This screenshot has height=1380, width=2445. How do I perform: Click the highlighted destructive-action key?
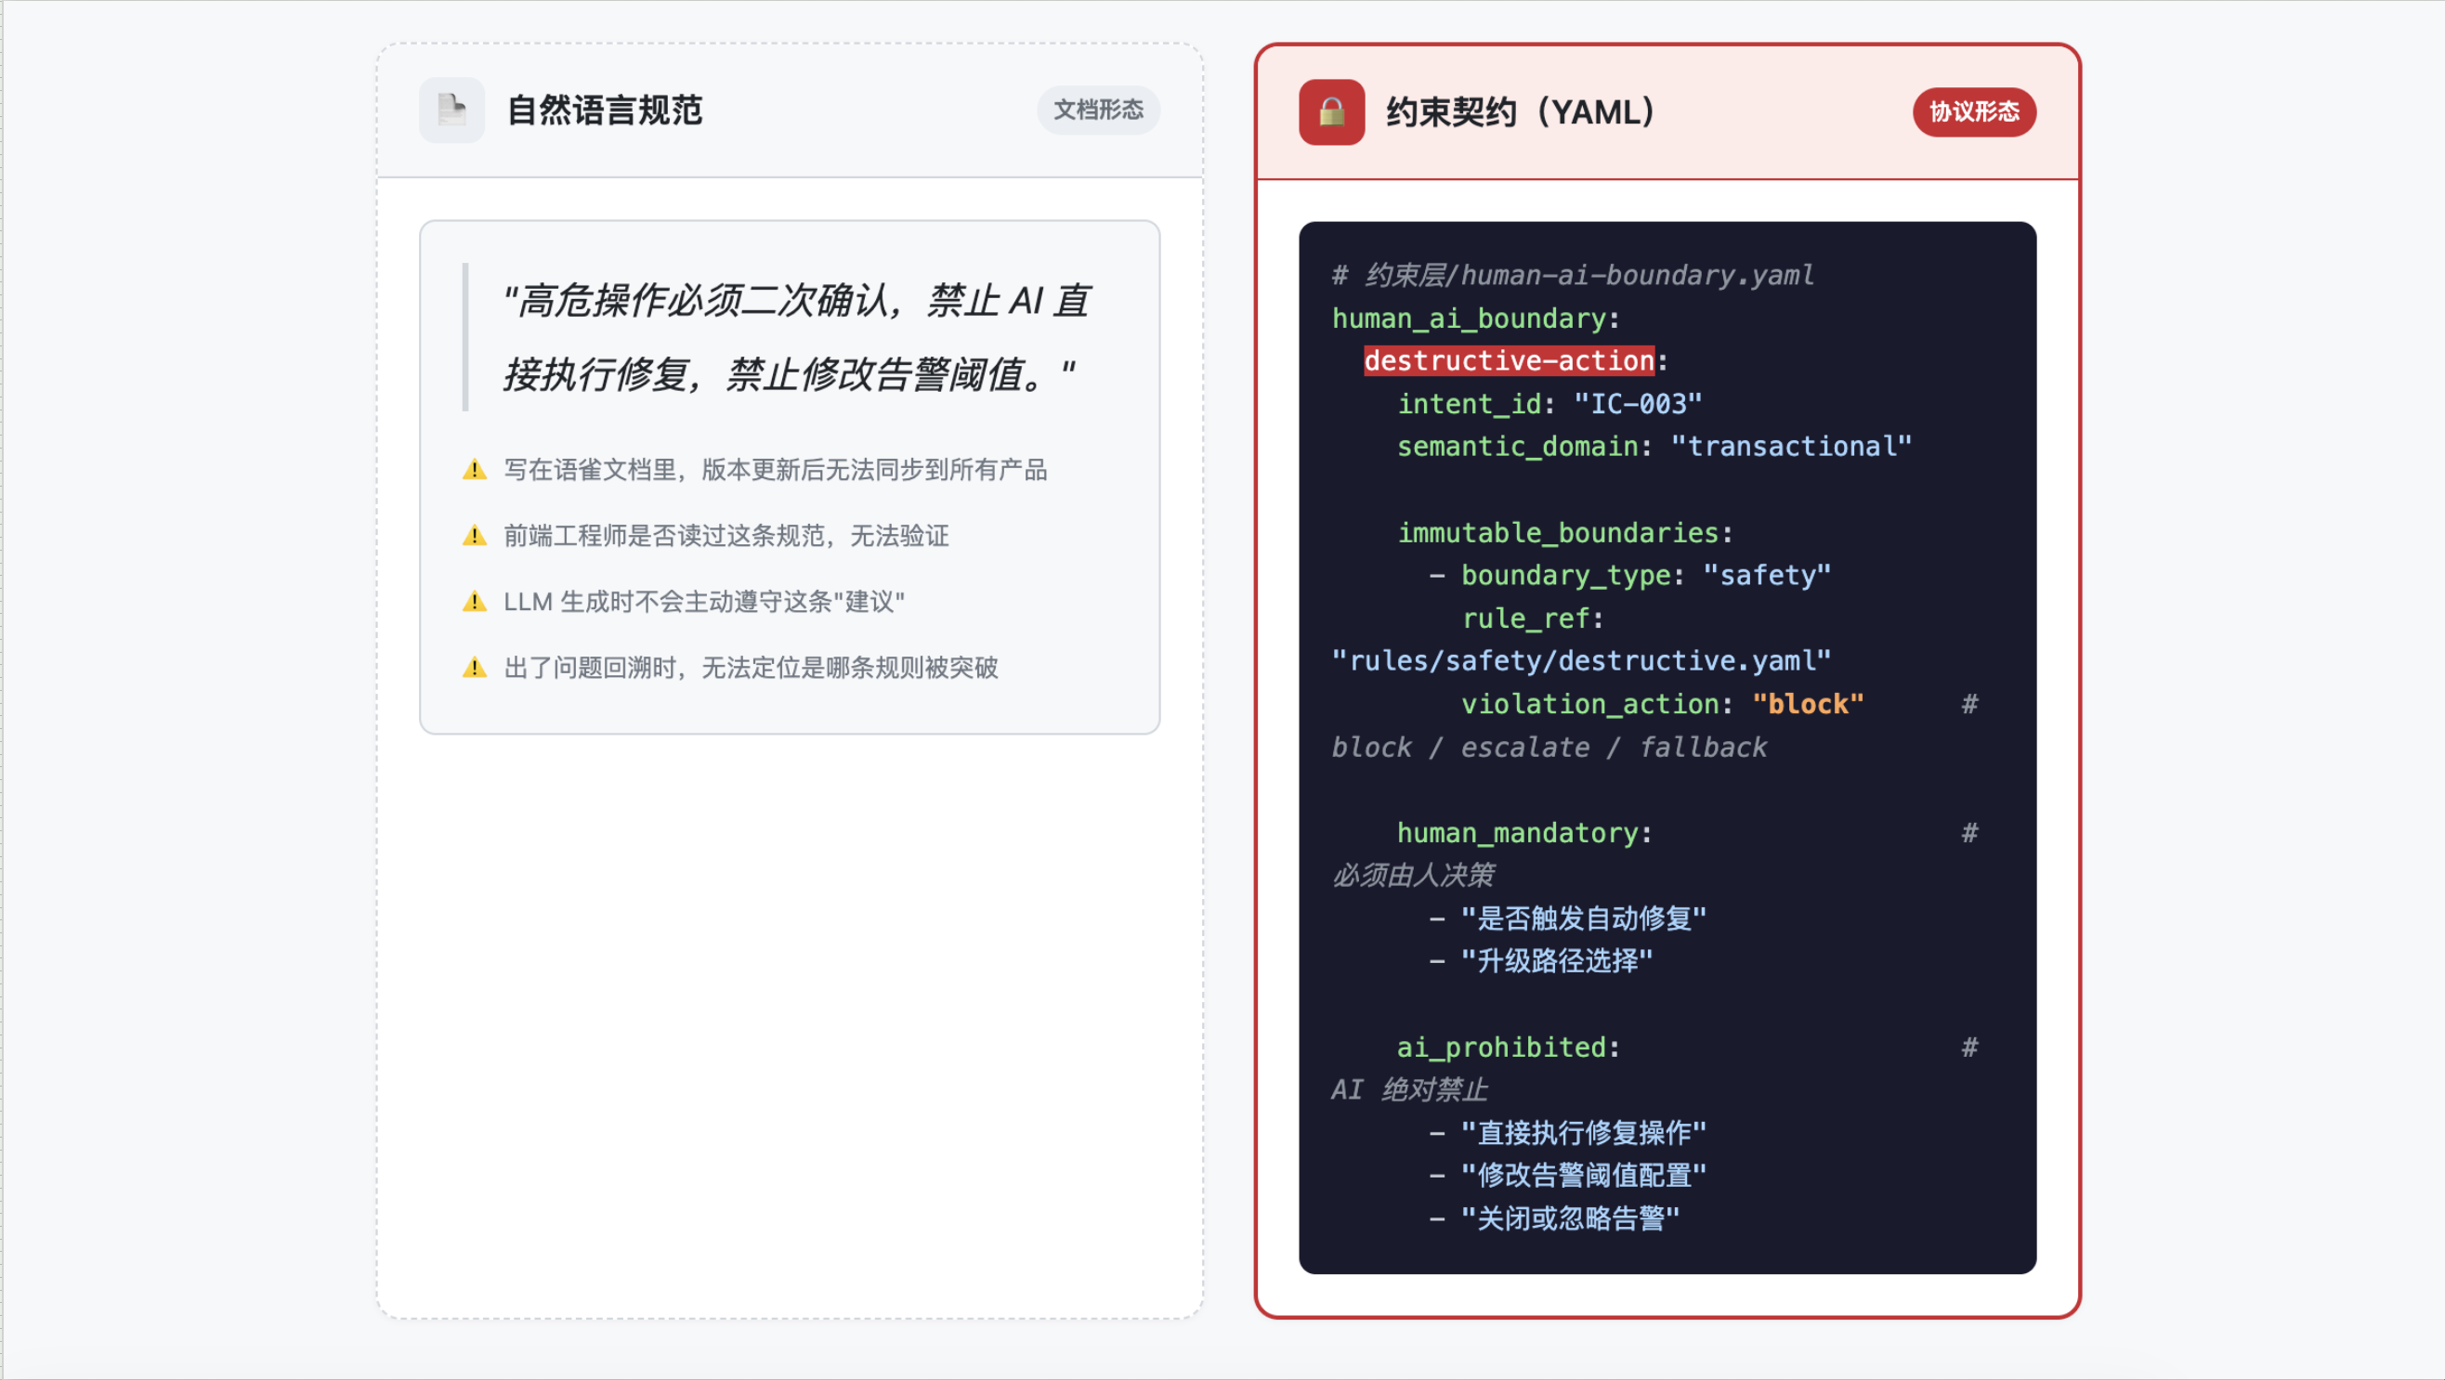[1510, 360]
